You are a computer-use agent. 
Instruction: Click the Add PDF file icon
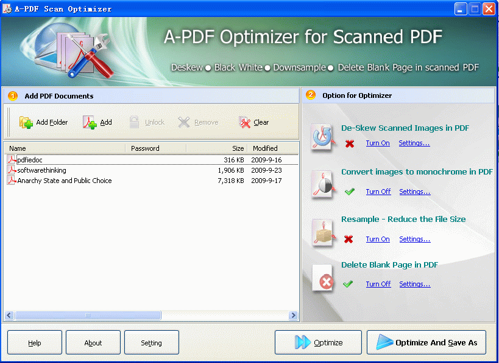tap(90, 122)
